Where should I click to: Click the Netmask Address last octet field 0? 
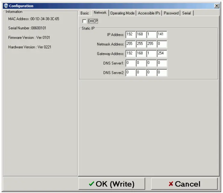(x=162, y=44)
